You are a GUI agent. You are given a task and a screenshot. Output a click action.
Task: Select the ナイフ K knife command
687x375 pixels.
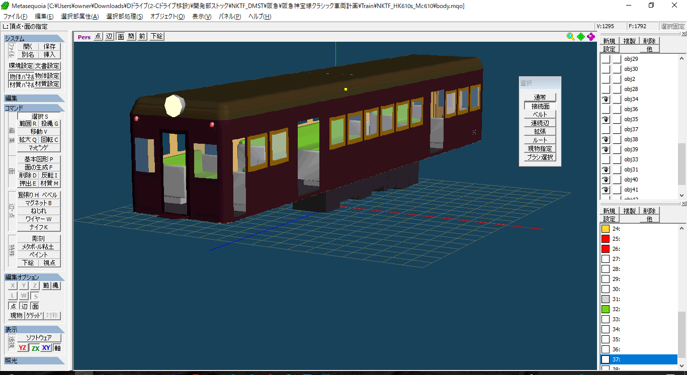39,227
